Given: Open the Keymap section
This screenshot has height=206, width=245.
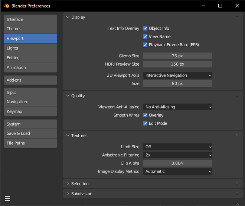Looking at the screenshot, I should (30, 112).
